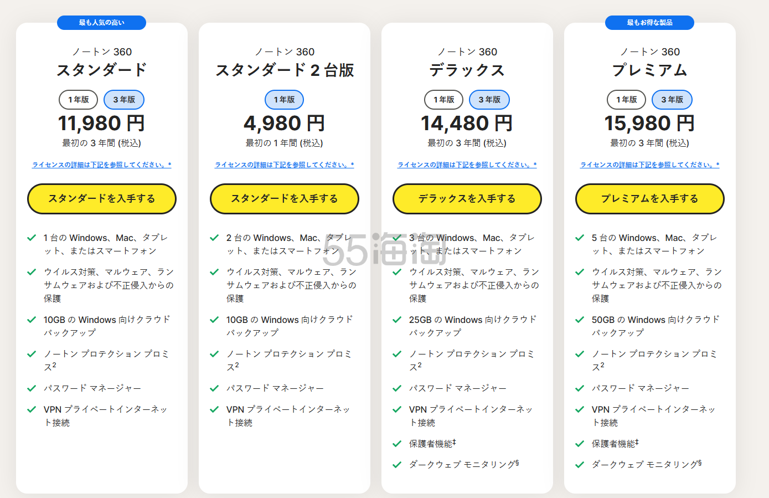Click checkmark icon beside デラックス ダークウェブ モニタリング

397,465
